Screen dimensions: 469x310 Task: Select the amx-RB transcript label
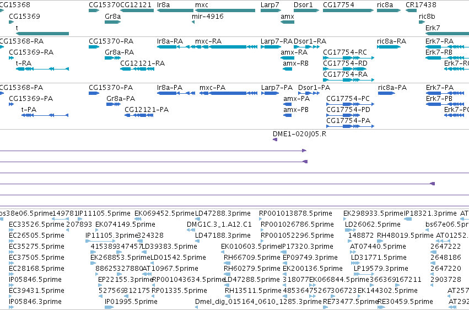[295, 63]
